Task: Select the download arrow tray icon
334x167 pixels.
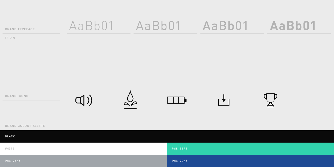Action: 224,100
